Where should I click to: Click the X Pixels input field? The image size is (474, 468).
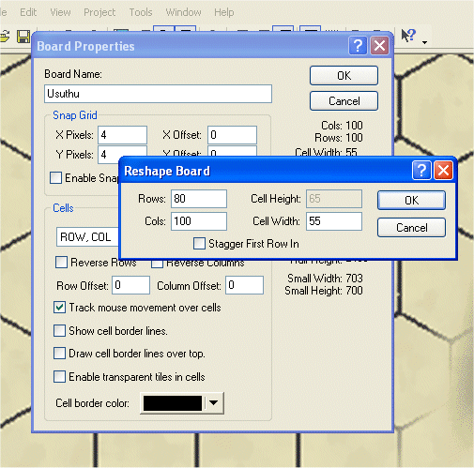(122, 135)
